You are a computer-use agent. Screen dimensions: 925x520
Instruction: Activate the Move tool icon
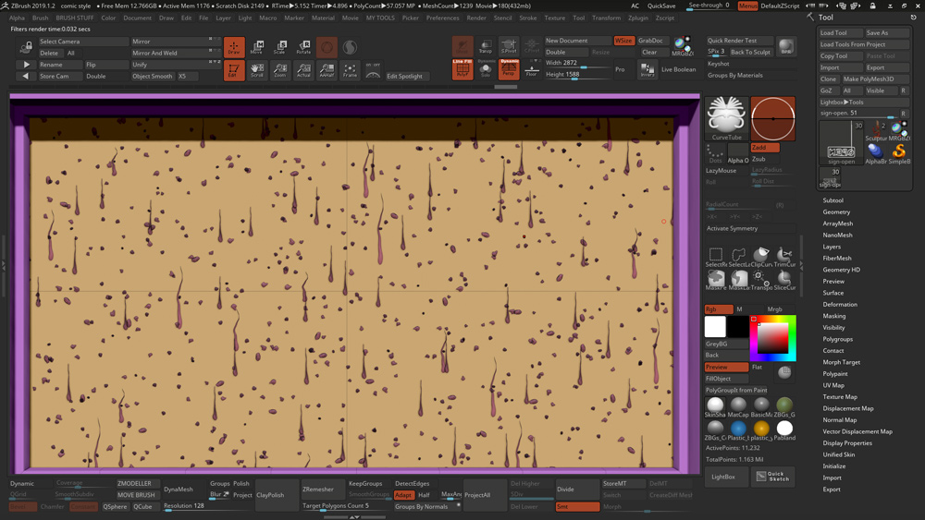257,47
